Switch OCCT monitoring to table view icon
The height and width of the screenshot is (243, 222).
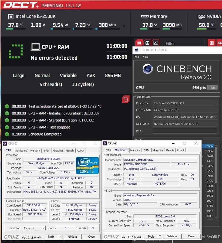pyautogui.click(x=147, y=43)
